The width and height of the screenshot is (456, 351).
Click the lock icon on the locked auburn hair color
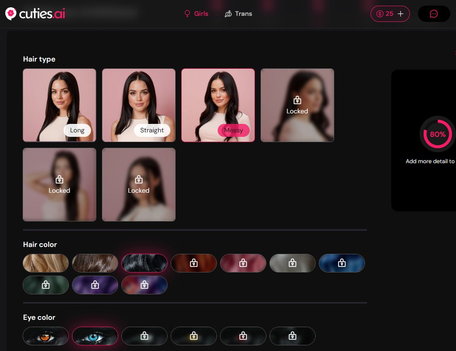194,263
